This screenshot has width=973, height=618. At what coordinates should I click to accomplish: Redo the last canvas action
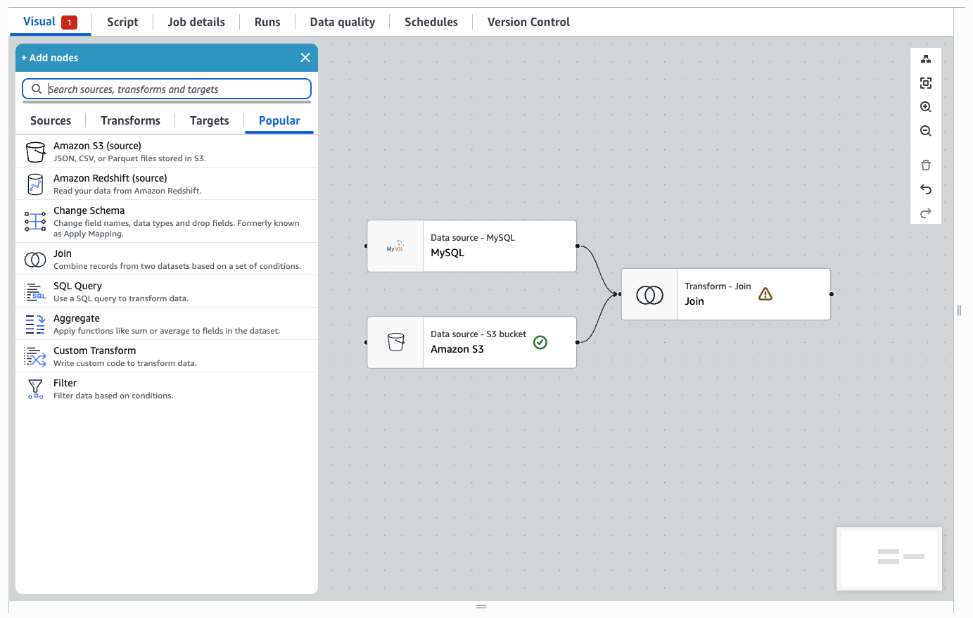(x=926, y=213)
